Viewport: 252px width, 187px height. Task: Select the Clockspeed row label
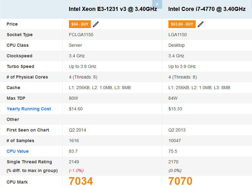(19, 56)
